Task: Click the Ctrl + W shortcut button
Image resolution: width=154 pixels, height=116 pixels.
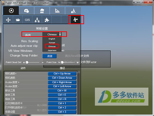Action: 62,90
